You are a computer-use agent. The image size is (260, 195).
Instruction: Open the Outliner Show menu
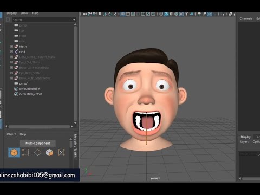(24, 13)
